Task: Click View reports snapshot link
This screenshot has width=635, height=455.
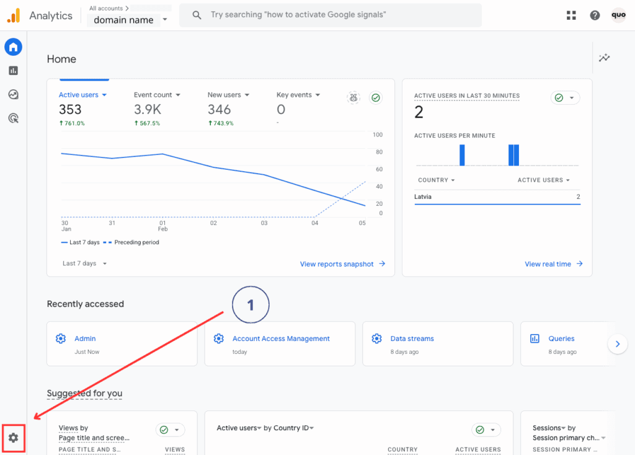Action: click(337, 264)
